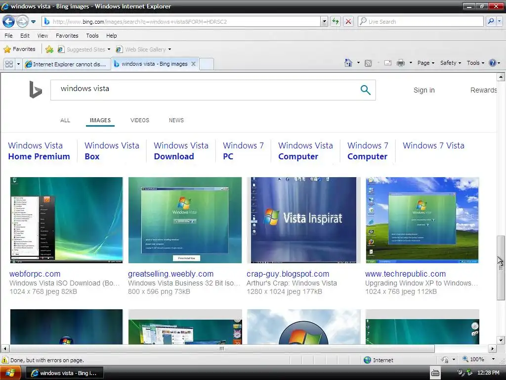Click the Live Search magnifier button
Screen dimensions: 506x380
(x=491, y=22)
